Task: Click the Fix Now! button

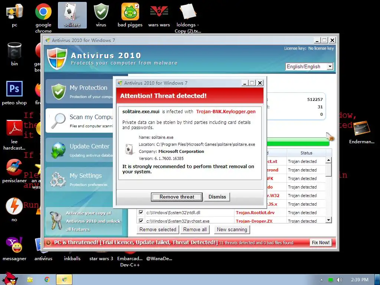Action: pos(321,243)
